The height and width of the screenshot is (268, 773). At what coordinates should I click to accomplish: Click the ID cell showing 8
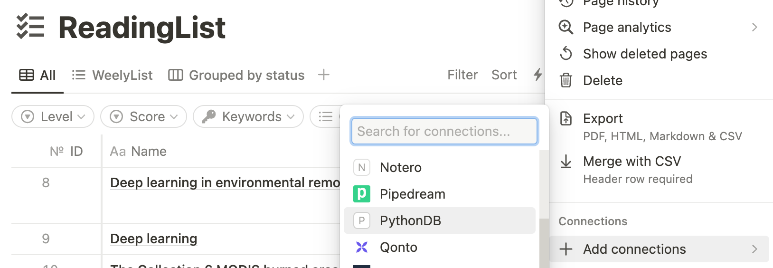click(46, 182)
